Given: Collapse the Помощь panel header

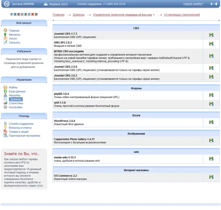Looking at the screenshot, I should pyautogui.click(x=24, y=116).
